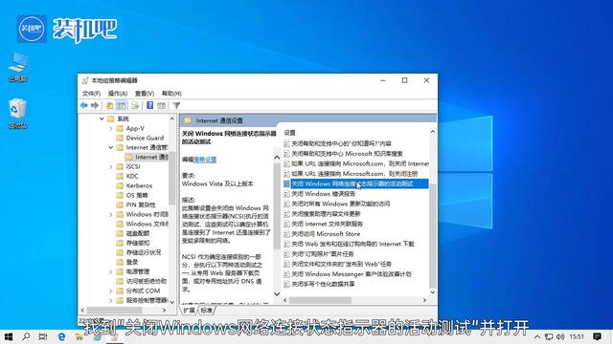Launch Microsoft Edge from the taskbar
The image size is (613, 344).
[x=61, y=336]
